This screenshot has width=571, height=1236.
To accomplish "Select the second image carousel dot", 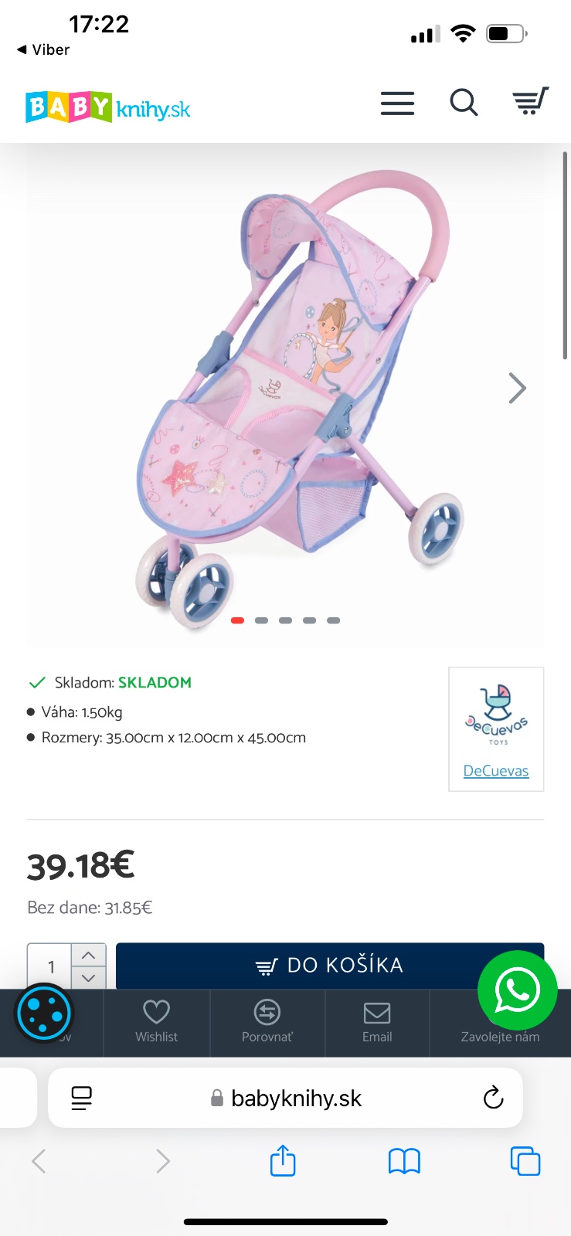I will pos(261,620).
